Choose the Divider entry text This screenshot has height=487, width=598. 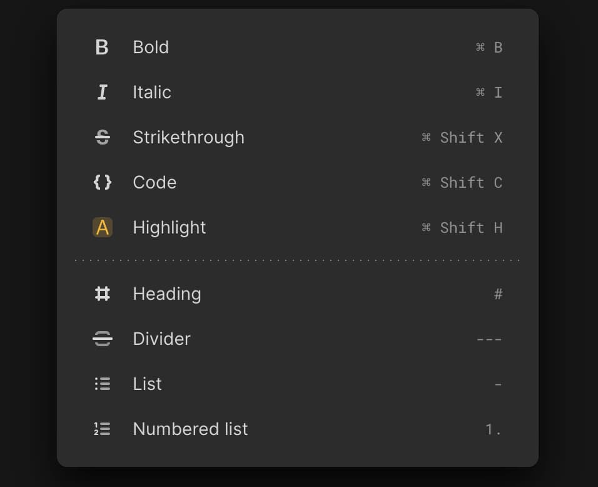point(161,339)
